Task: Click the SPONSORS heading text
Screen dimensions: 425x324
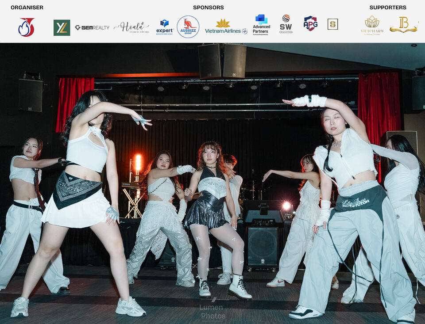Action: tap(209, 8)
